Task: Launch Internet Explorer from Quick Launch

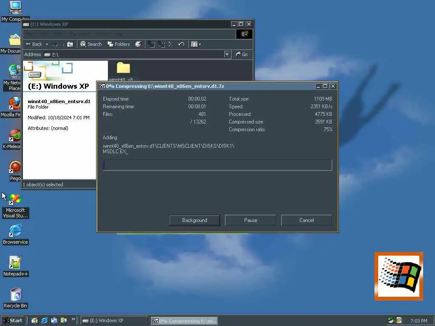Action: 44,321
